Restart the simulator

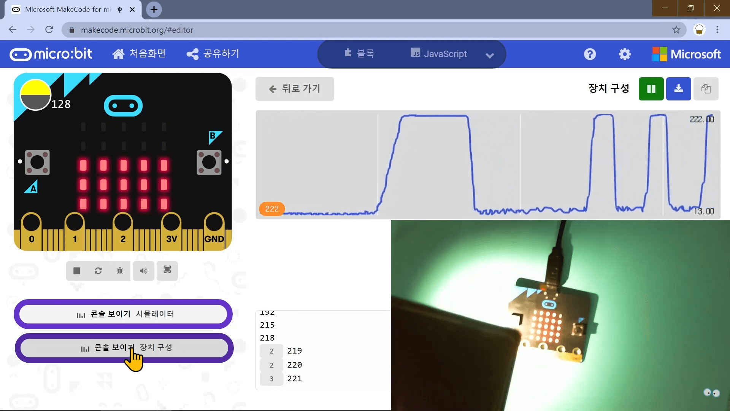[x=98, y=271]
